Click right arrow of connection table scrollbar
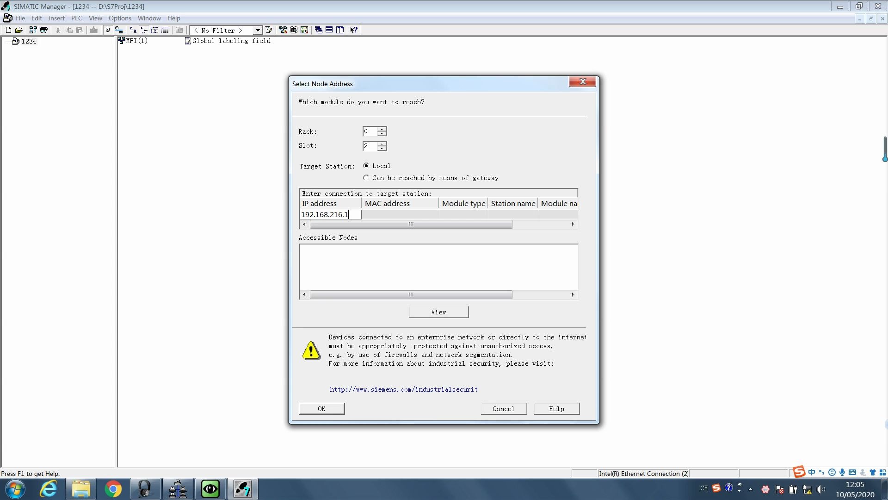888x500 pixels. click(573, 225)
